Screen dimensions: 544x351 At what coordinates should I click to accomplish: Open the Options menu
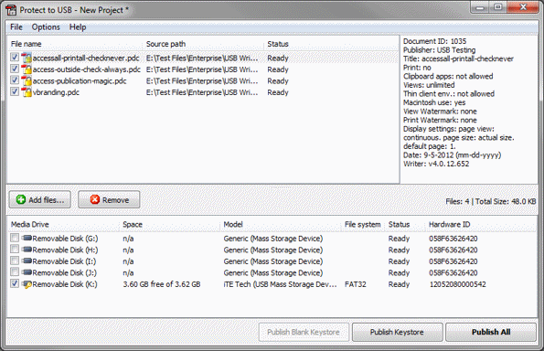coord(46,27)
